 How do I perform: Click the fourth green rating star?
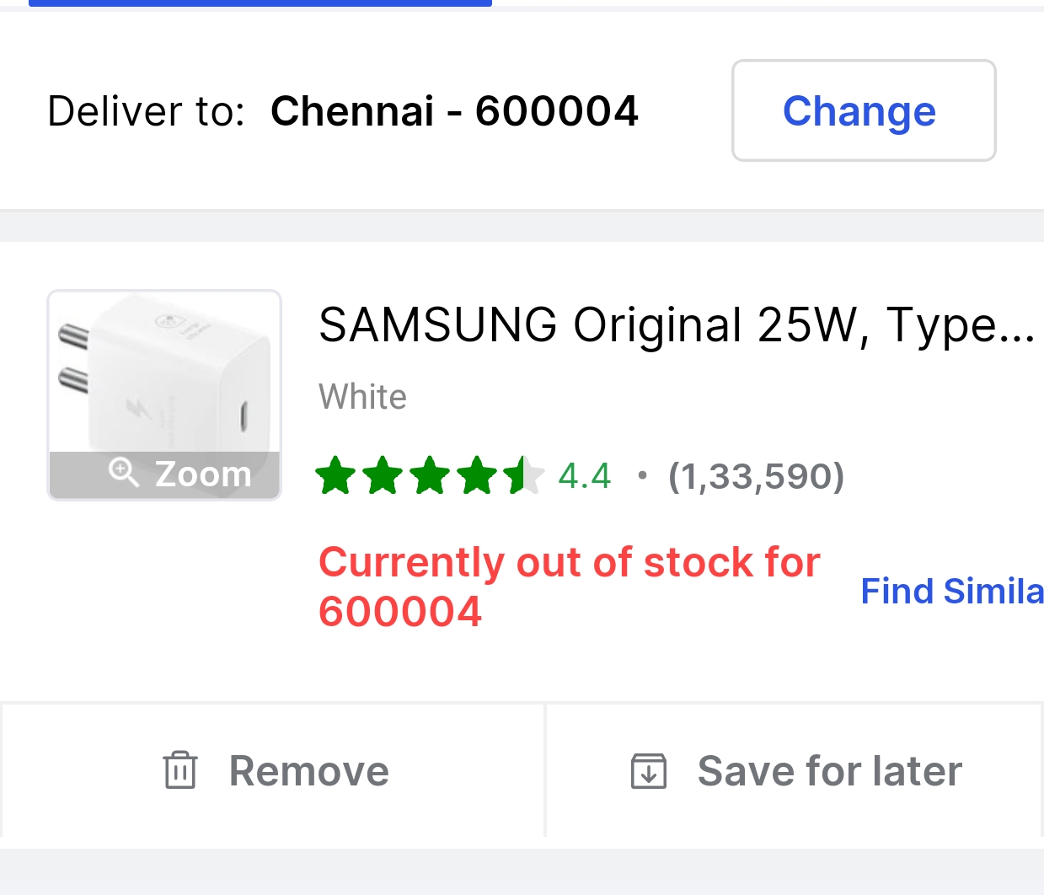(477, 475)
